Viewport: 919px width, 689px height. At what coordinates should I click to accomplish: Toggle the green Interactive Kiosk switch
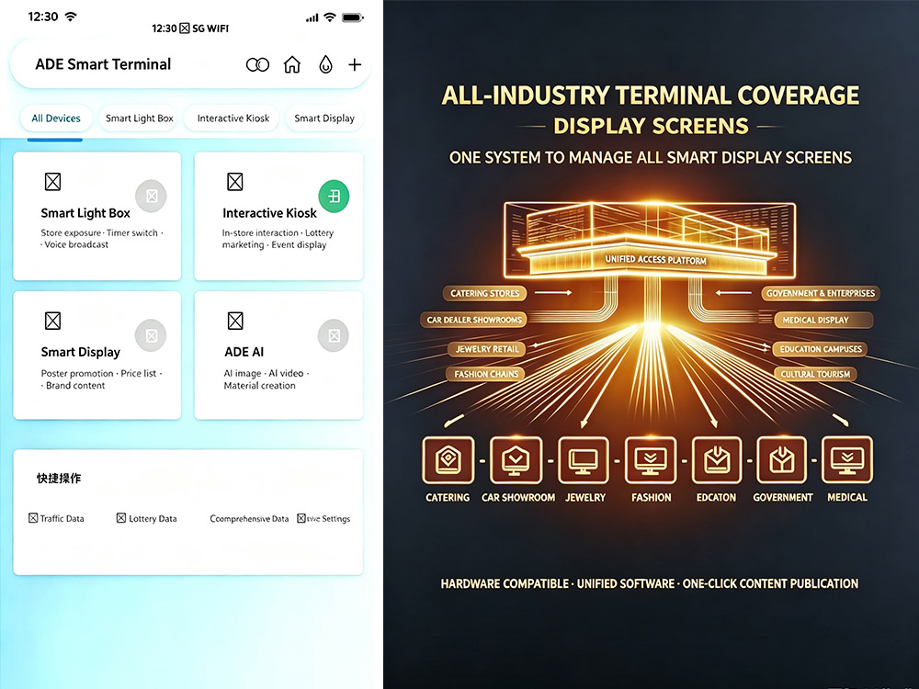(334, 196)
